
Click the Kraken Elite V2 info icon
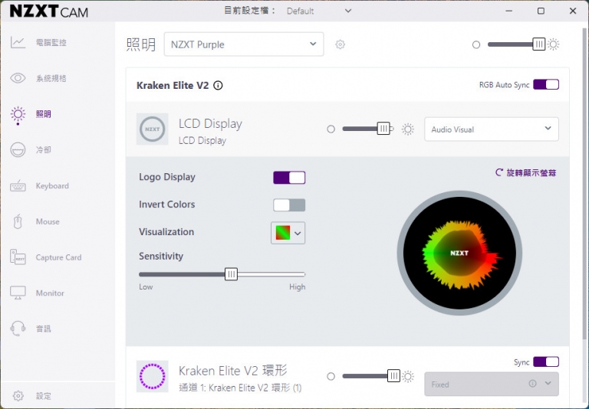(218, 86)
